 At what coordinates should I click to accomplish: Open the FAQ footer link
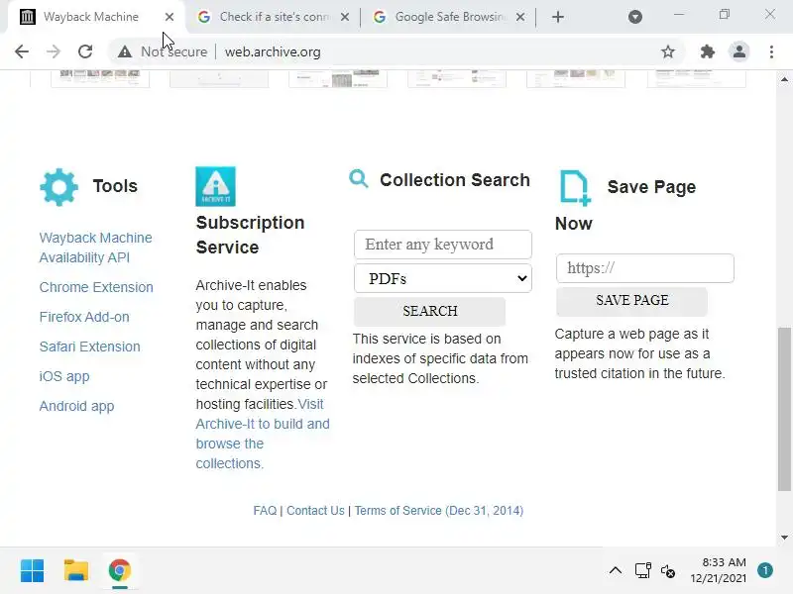[265, 511]
